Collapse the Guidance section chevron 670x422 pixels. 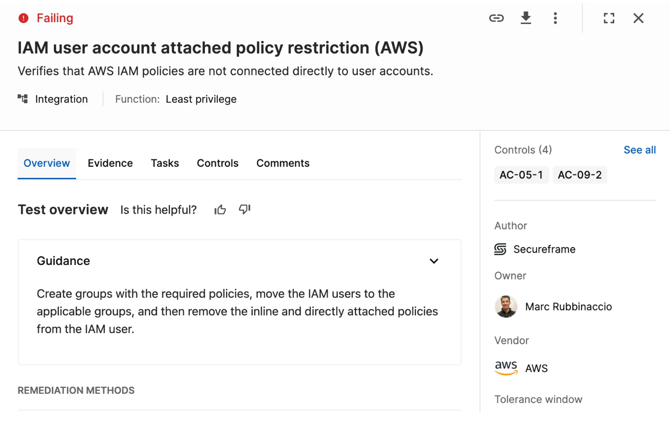coord(434,261)
